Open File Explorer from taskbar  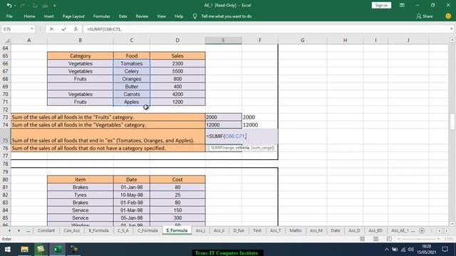coord(24,250)
